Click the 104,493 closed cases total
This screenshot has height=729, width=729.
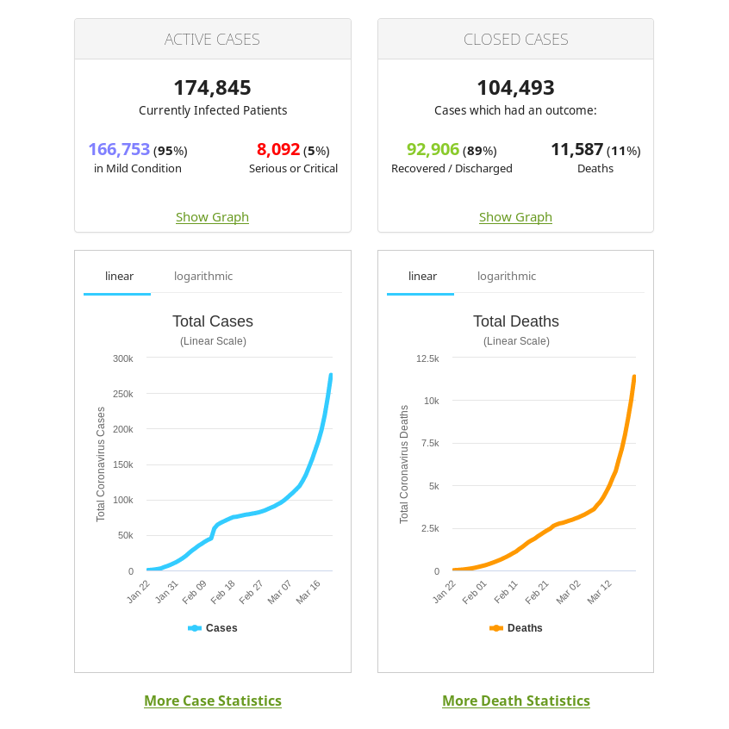515,88
